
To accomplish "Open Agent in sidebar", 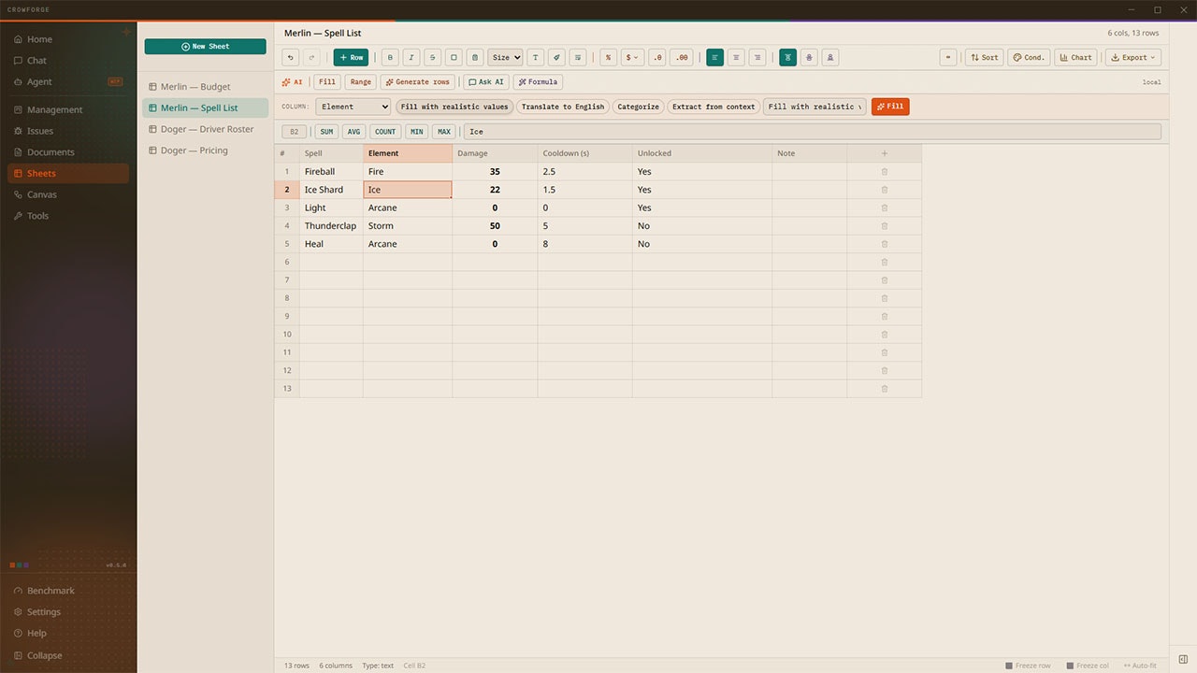I will (68, 82).
